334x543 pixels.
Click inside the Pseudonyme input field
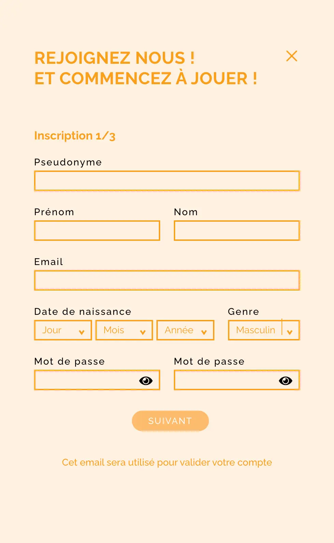(167, 181)
